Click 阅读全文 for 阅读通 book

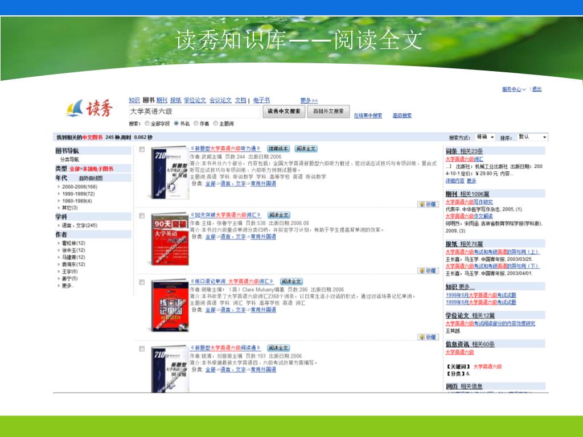coord(278,348)
